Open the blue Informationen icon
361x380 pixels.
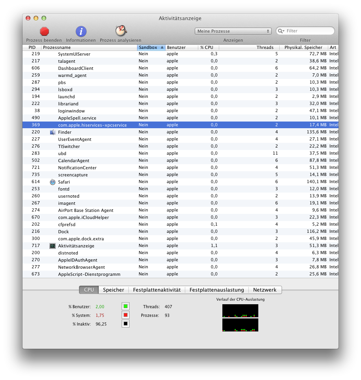tap(81, 31)
